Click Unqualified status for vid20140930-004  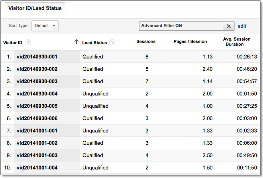click(x=95, y=94)
